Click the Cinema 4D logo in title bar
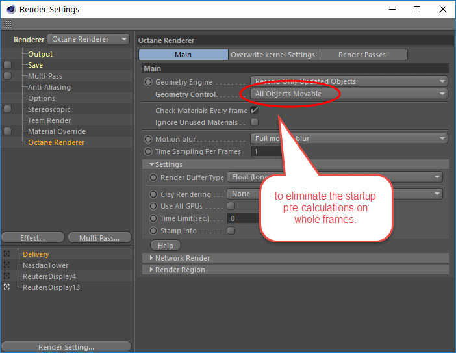 (11, 9)
